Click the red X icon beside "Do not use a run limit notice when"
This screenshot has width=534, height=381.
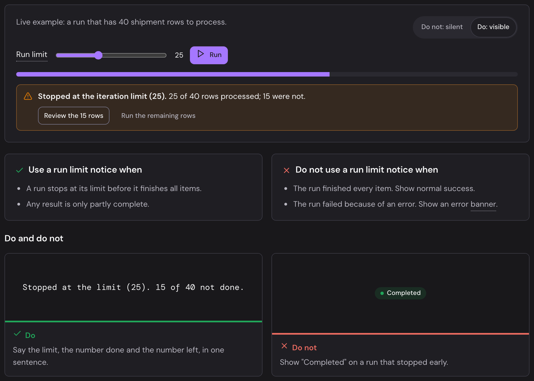click(286, 170)
